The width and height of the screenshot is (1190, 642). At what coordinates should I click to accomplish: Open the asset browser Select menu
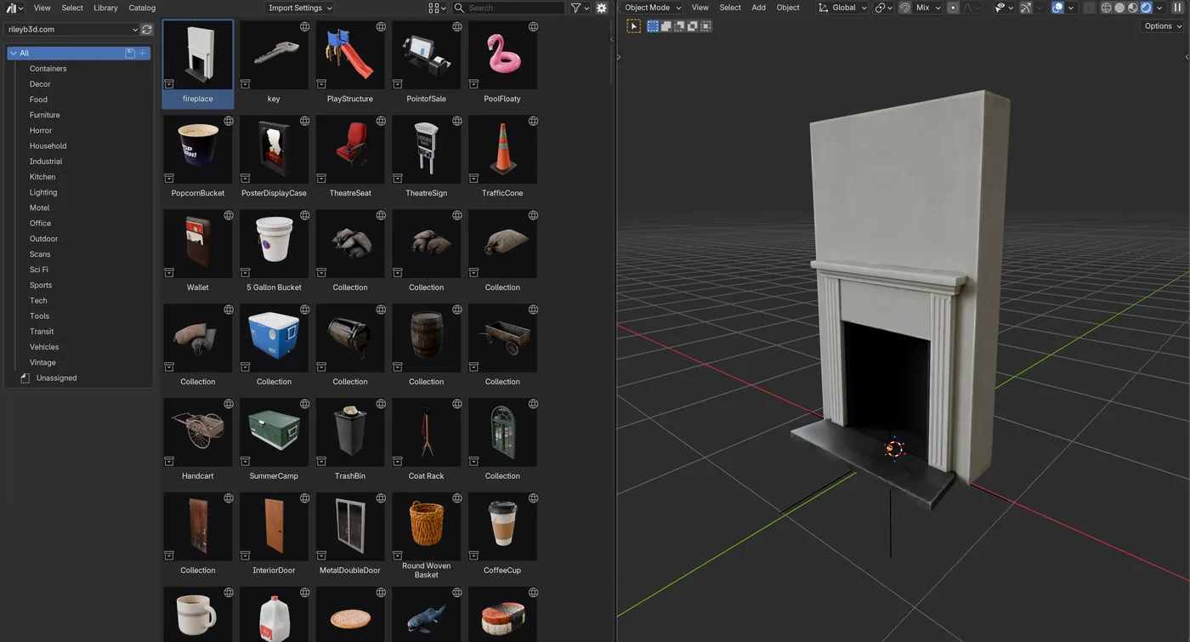[x=72, y=8]
